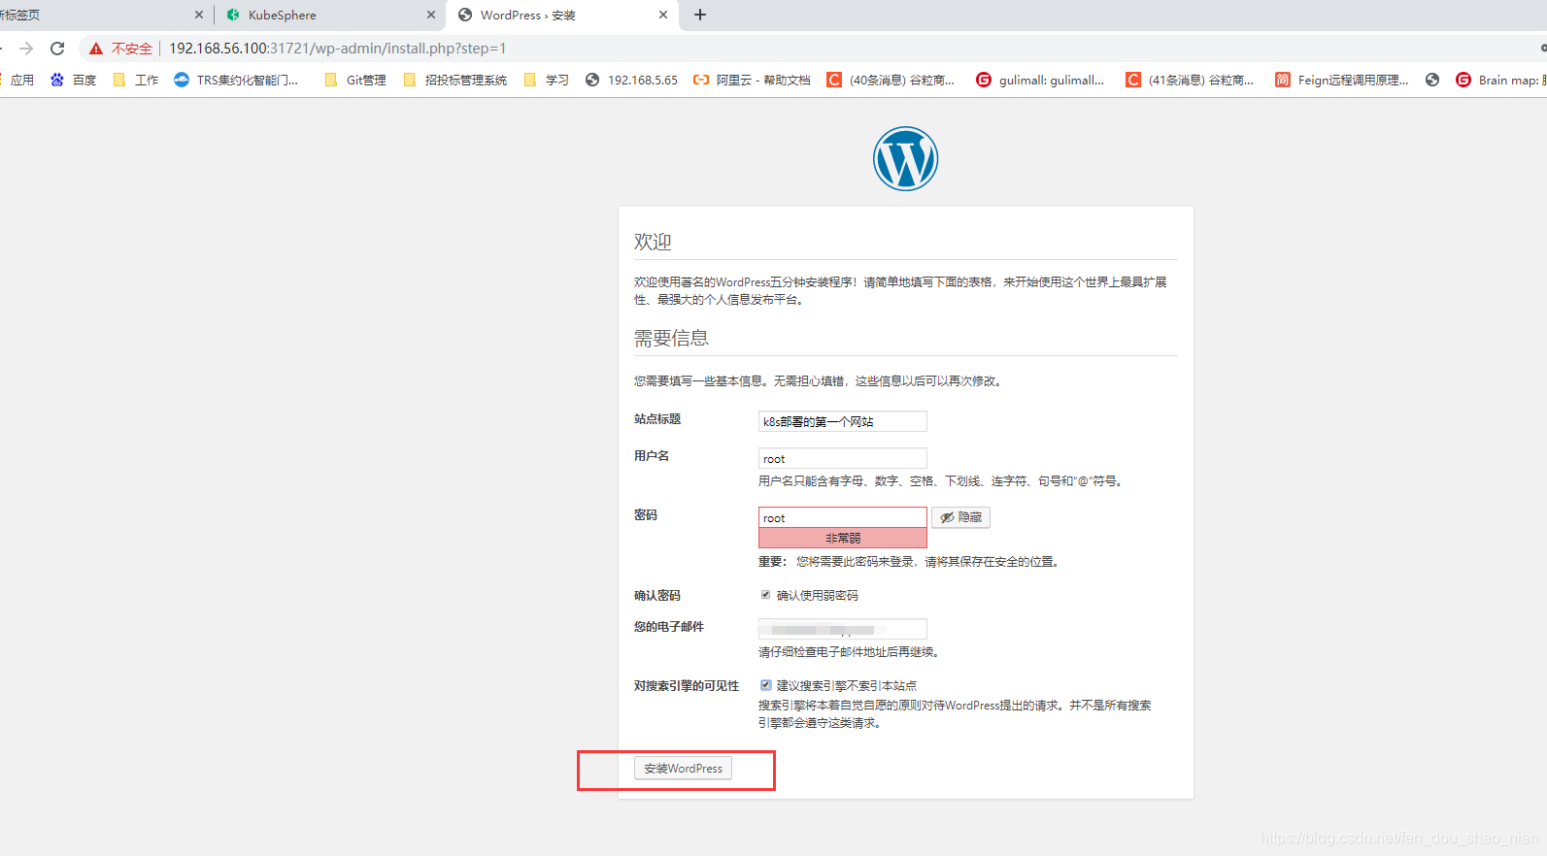Reload the page with the refresh icon

point(57,49)
